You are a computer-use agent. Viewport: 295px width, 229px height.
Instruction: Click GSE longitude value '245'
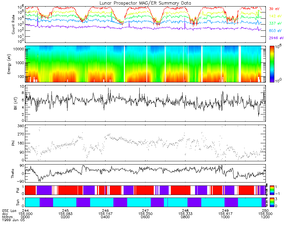tap(65, 211)
